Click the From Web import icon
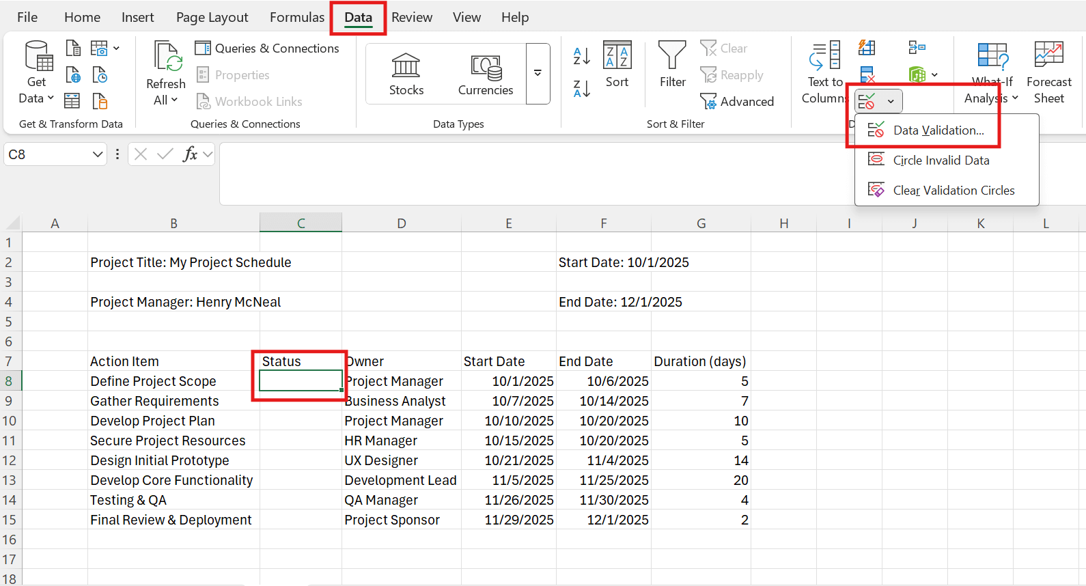The image size is (1086, 586). (73, 74)
